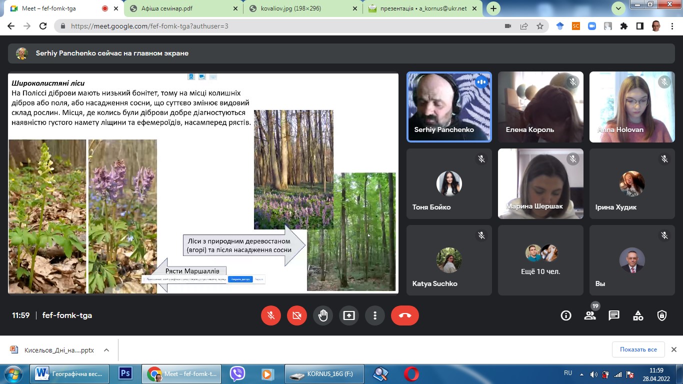Screen dimensions: 683x384
Task: Open the Zoom extension icon
Action: (x=592, y=26)
